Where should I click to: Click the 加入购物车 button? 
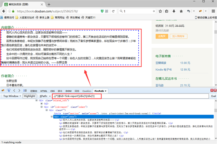coord(178,36)
